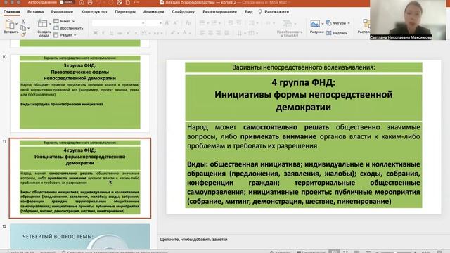This screenshot has width=450, height=253.
Task: Expand the Вставить paste dropdown arrow
Action: (16, 24)
